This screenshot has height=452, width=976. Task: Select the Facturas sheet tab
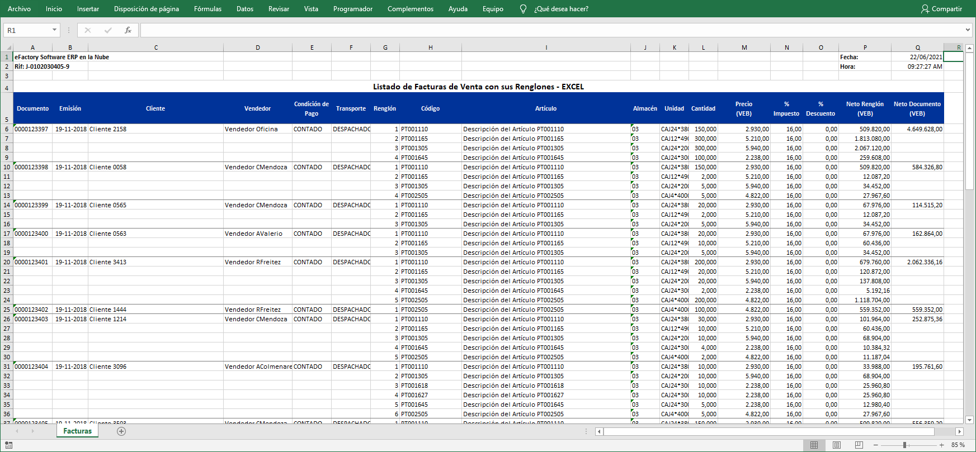(77, 431)
